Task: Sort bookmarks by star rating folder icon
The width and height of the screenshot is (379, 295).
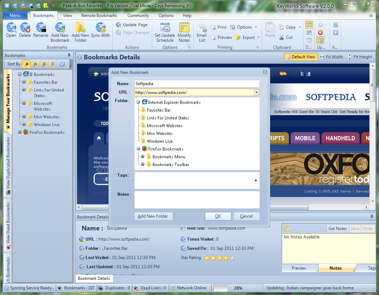Action: click(26, 64)
